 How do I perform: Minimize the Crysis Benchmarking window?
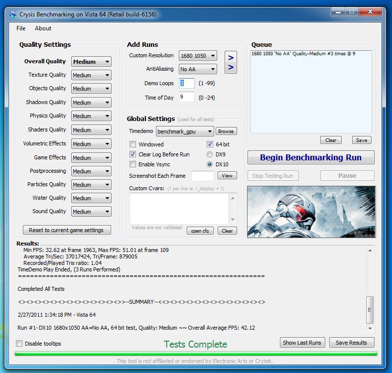pos(338,12)
